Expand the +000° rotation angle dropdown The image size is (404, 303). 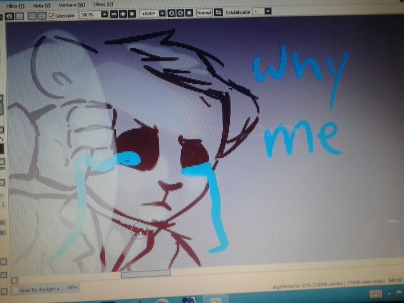[162, 13]
